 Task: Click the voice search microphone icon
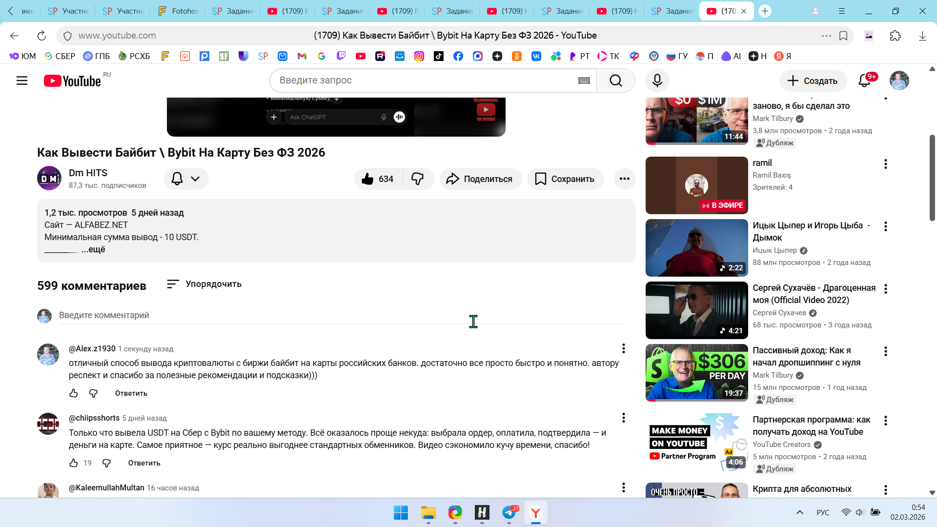pyautogui.click(x=657, y=81)
